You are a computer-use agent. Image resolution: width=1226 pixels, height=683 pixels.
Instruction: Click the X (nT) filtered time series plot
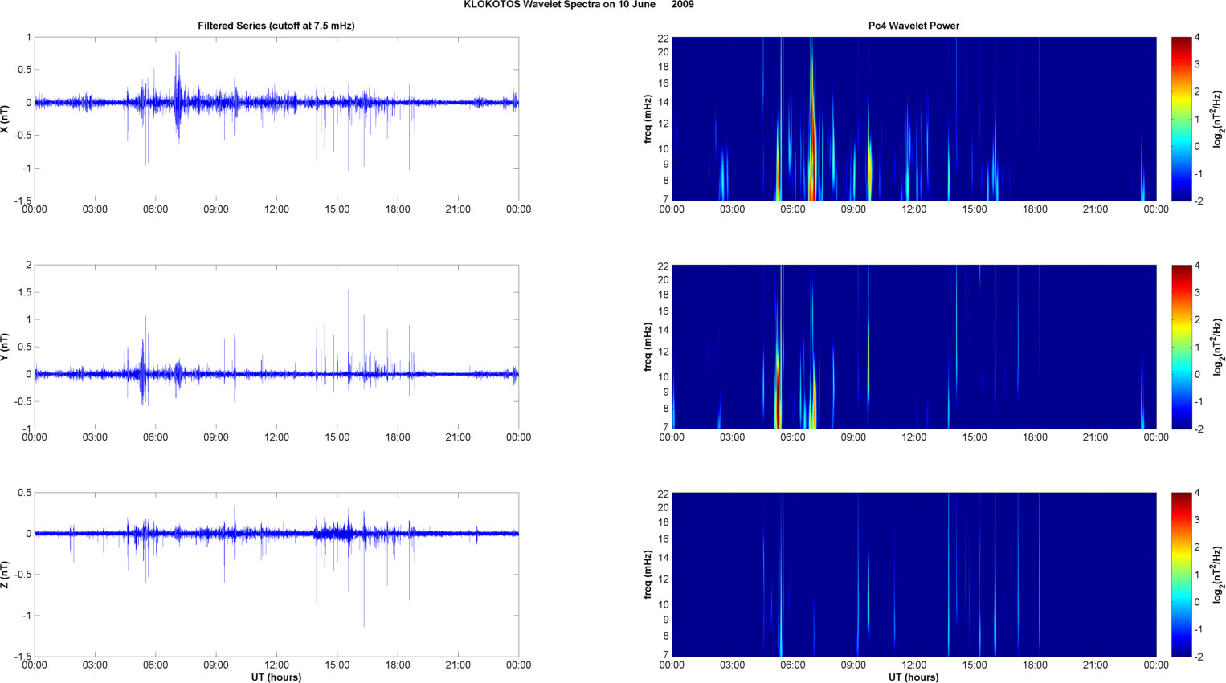(276, 119)
